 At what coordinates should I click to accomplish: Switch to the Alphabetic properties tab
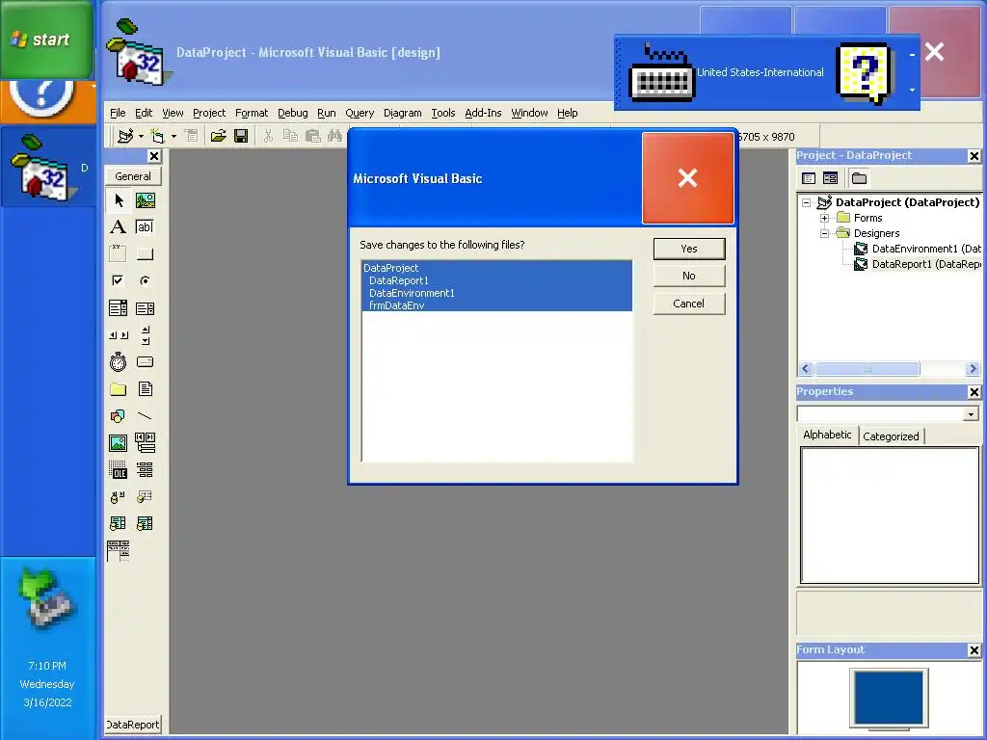coord(827,435)
